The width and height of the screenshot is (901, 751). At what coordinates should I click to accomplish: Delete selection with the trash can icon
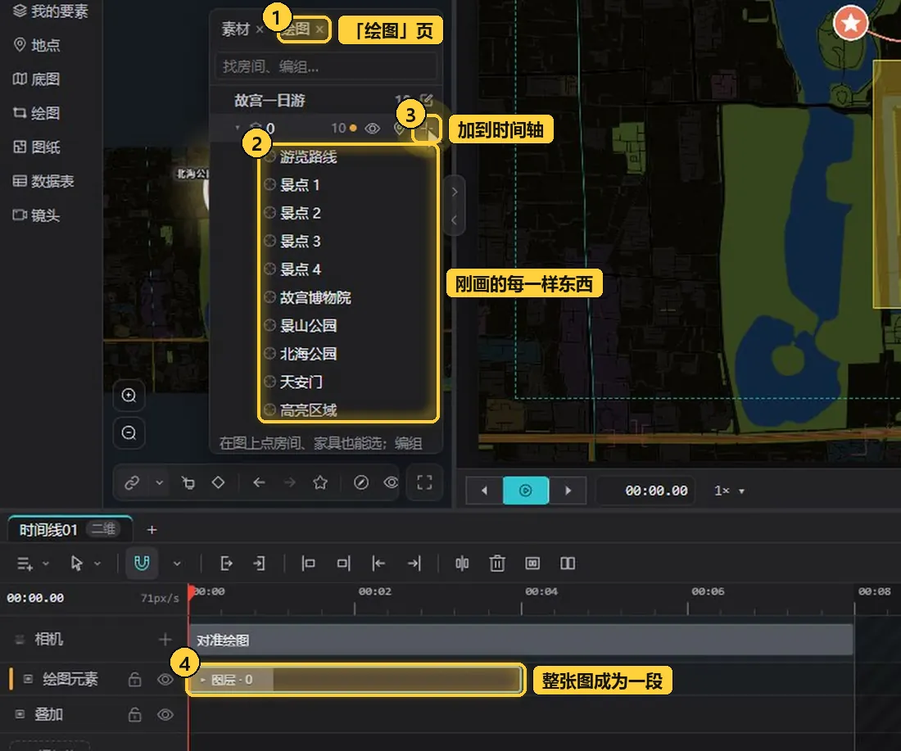click(497, 563)
